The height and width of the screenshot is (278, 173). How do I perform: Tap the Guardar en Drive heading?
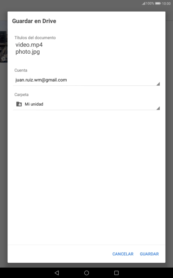[34, 21]
